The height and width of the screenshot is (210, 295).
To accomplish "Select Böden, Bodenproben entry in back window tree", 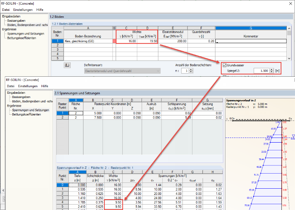I will coord(27,25).
